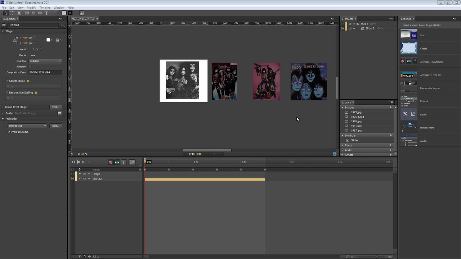461x259 pixels.
Task: Toggle Auto-Keyframe mode stopwatch
Action: [111, 162]
